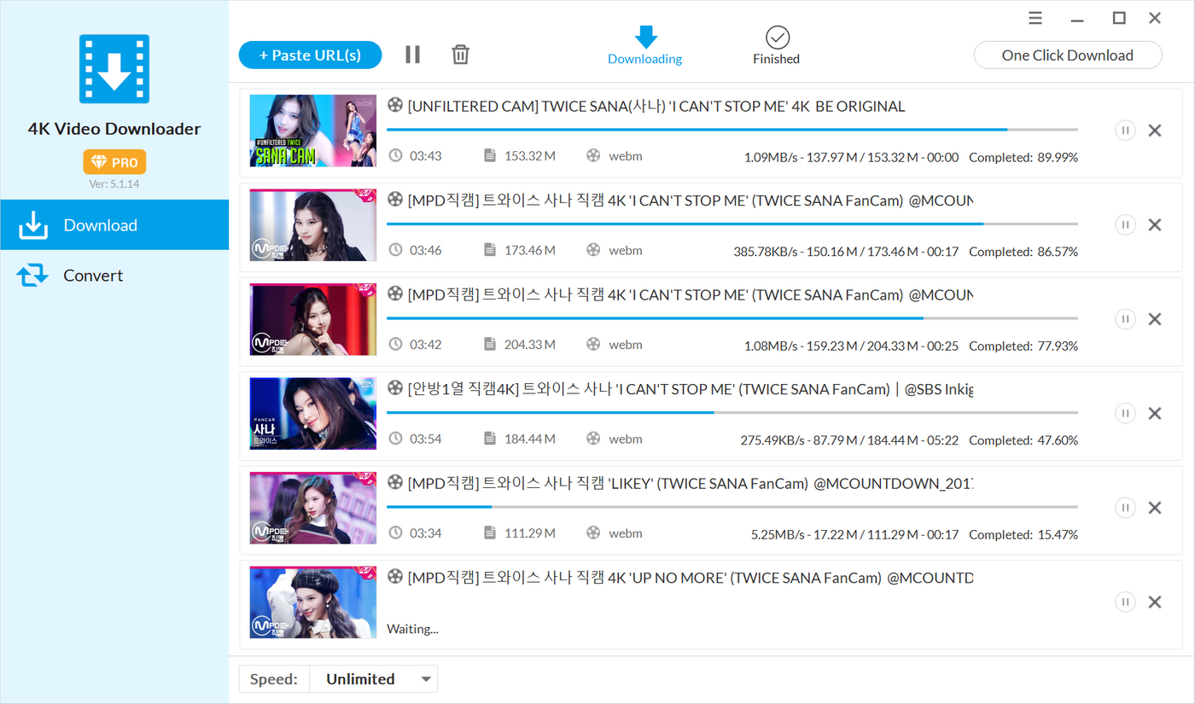Click the thumbnail of the 03:42 video
This screenshot has width=1195, height=704.
(313, 319)
